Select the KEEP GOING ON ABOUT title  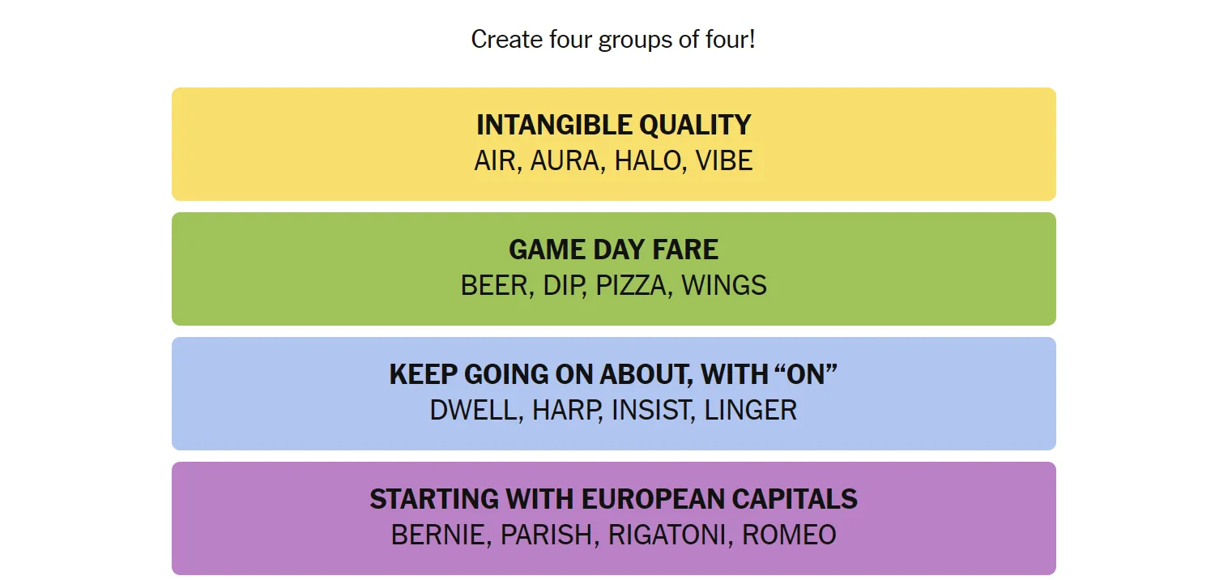pyautogui.click(x=613, y=374)
